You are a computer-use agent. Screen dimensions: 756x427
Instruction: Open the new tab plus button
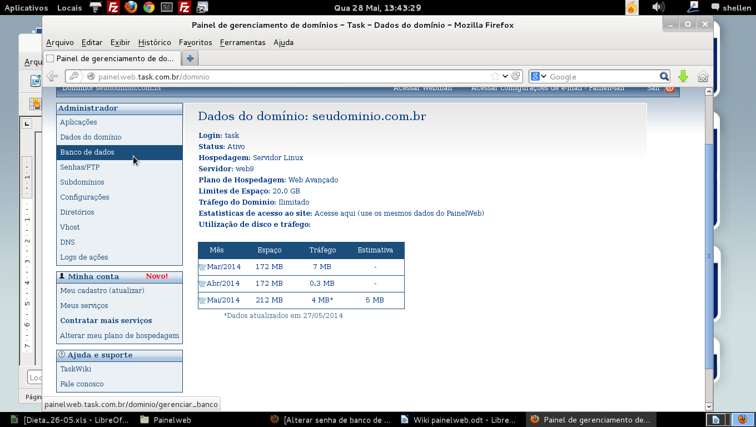pyautogui.click(x=190, y=58)
